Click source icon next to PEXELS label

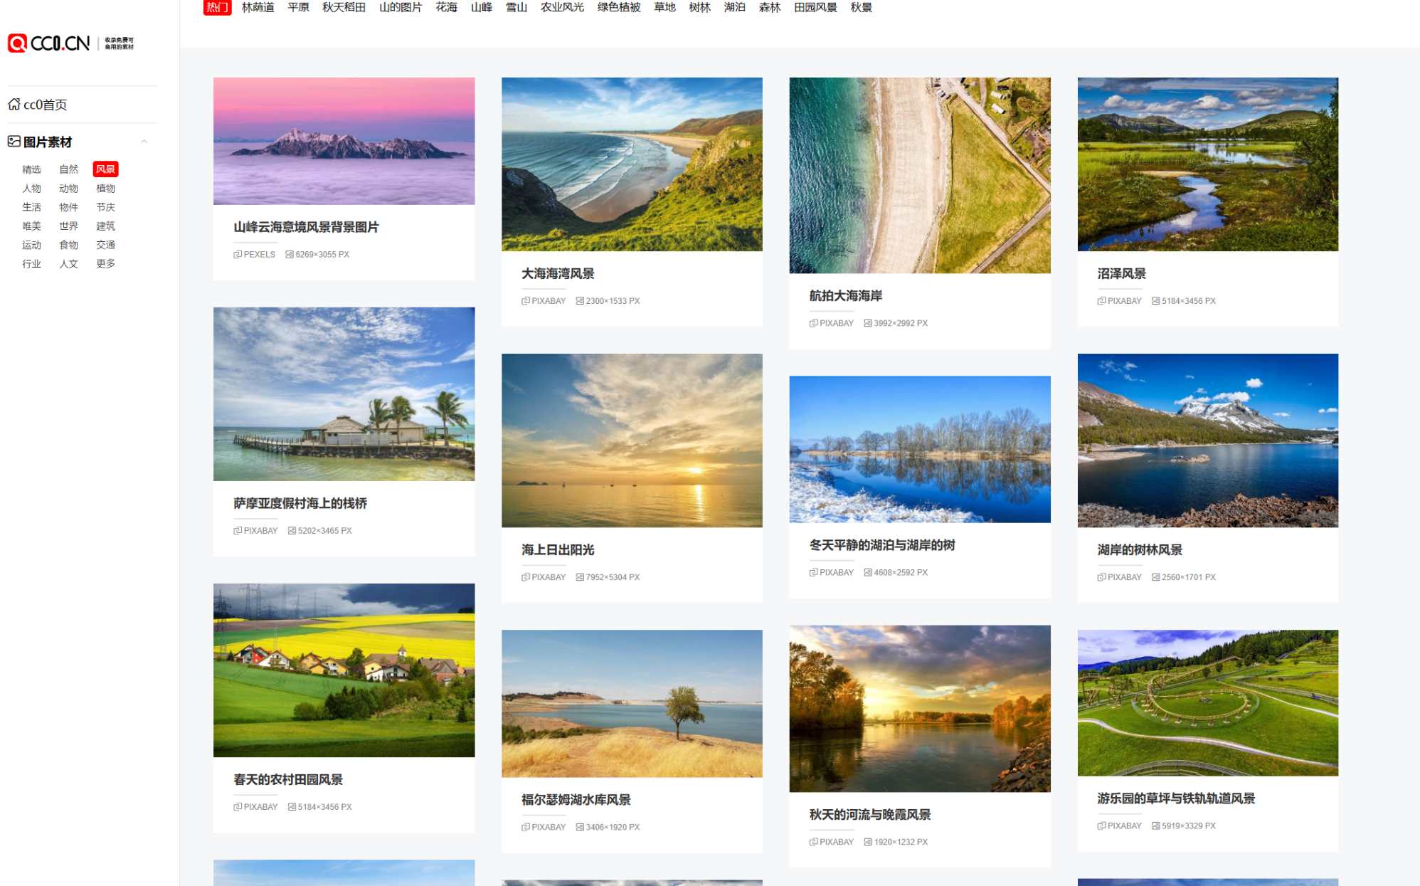point(238,254)
